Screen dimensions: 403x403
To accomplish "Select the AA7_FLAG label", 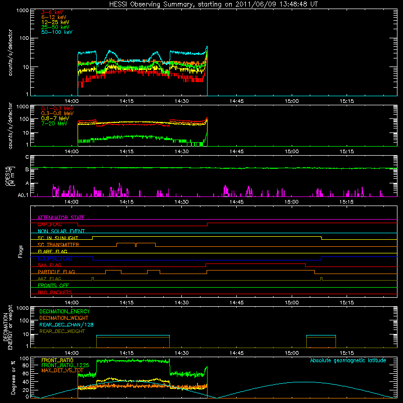I will tap(49, 279).
